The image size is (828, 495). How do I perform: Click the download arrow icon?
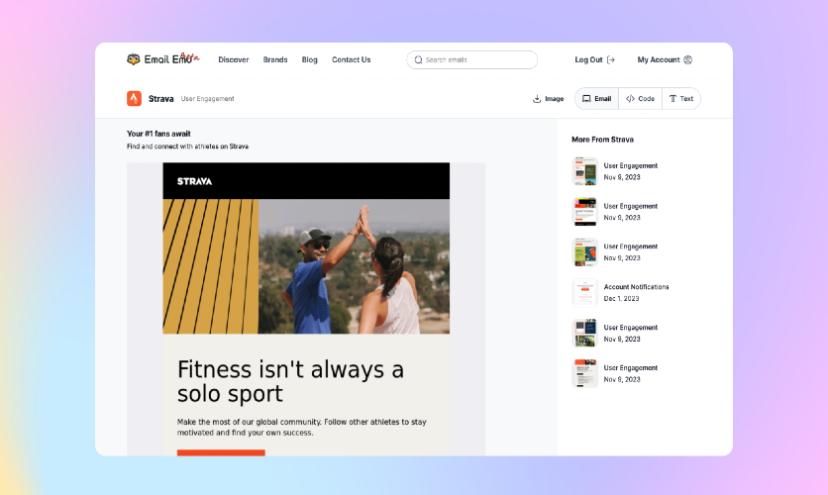(537, 99)
